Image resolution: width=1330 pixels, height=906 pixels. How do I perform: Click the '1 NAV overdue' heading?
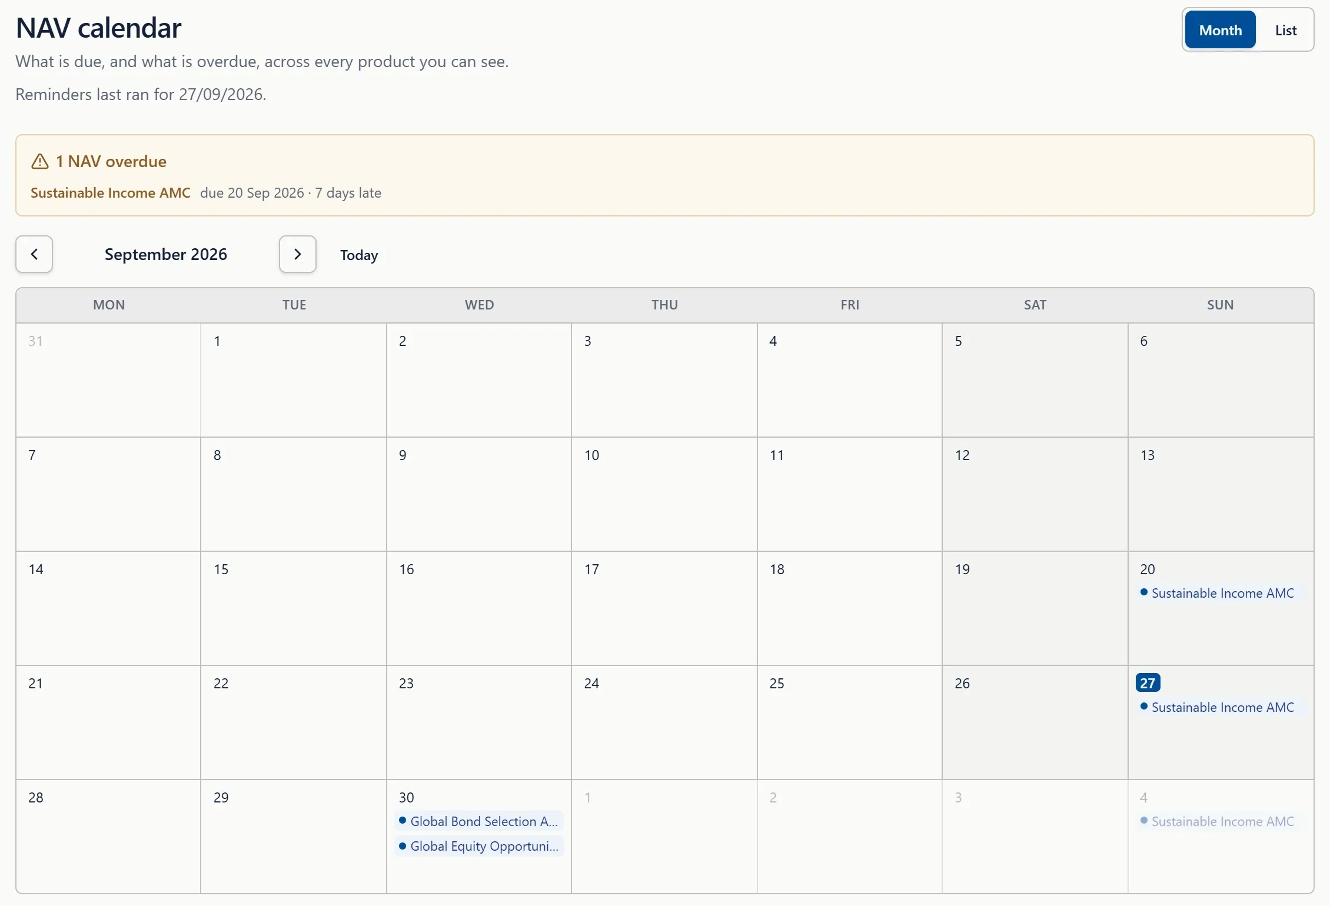111,162
